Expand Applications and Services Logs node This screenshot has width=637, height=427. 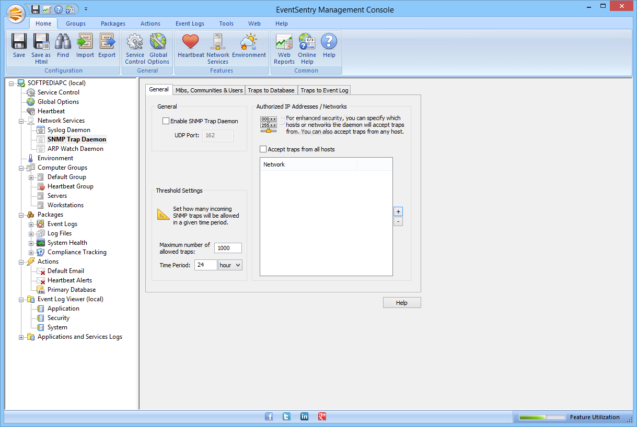click(x=21, y=337)
